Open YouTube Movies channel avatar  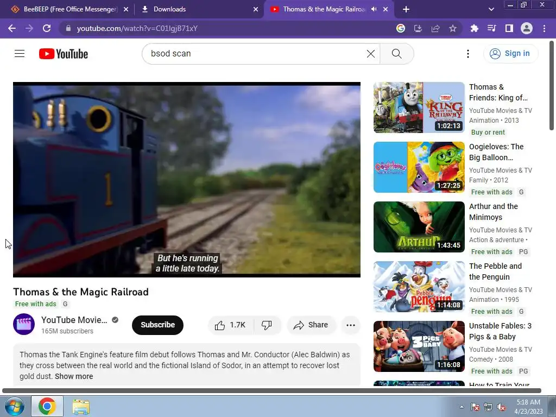[24, 324]
